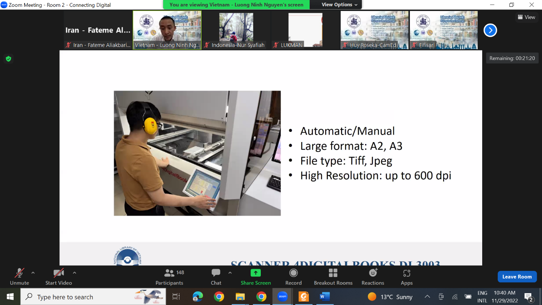Viewport: 542px width, 305px height.
Task: Switch video layout using the View button
Action: click(526, 17)
